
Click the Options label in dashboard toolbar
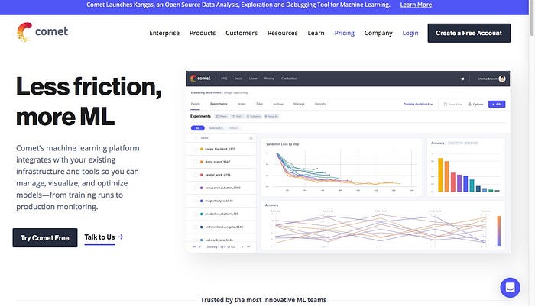click(x=478, y=104)
